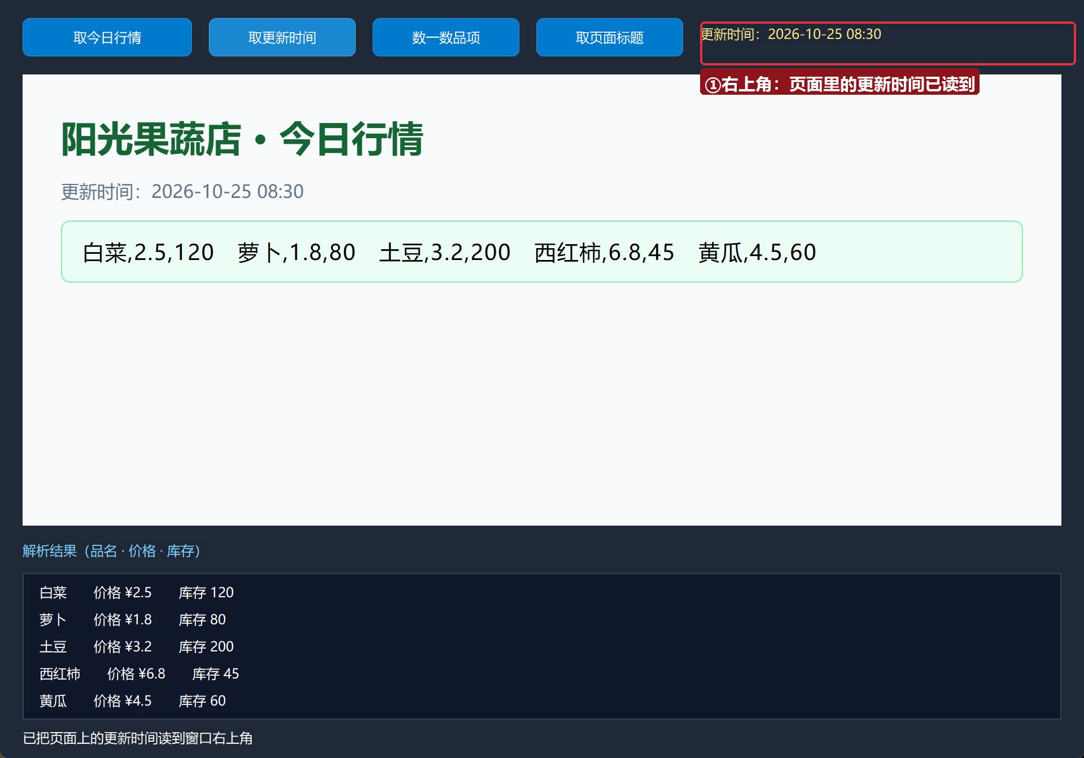Click the 解析结果（品名·价格·库存）label
The image size is (1084, 758).
(111, 551)
